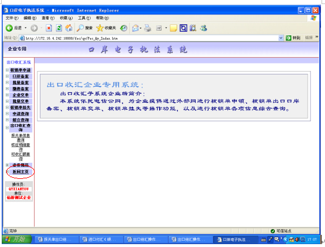Open Favorites (收藏夹) star button

[x=106, y=28]
